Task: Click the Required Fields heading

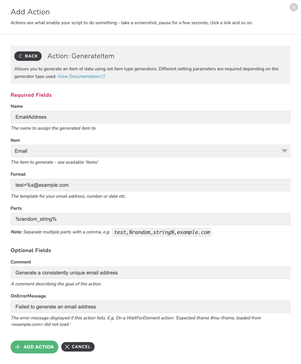Action: (31, 95)
